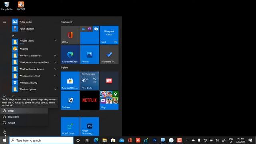The width and height of the screenshot is (256, 144).
Task: Open Video Editor from the app list
Action: pos(34,22)
